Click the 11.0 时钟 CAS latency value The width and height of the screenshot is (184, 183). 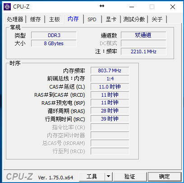click(110, 87)
